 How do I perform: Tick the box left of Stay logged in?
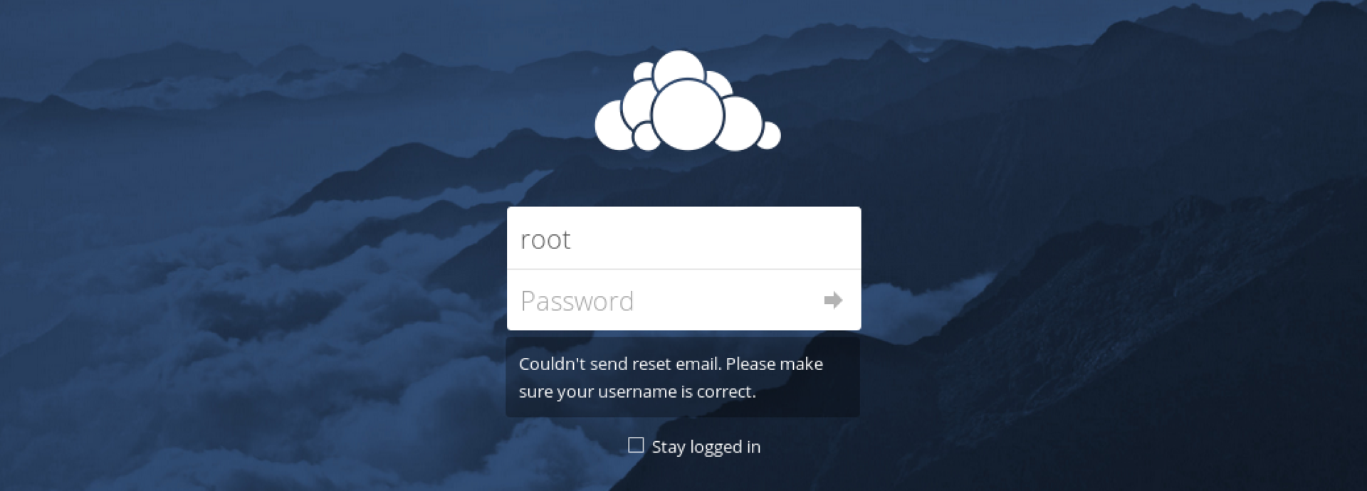coord(636,445)
